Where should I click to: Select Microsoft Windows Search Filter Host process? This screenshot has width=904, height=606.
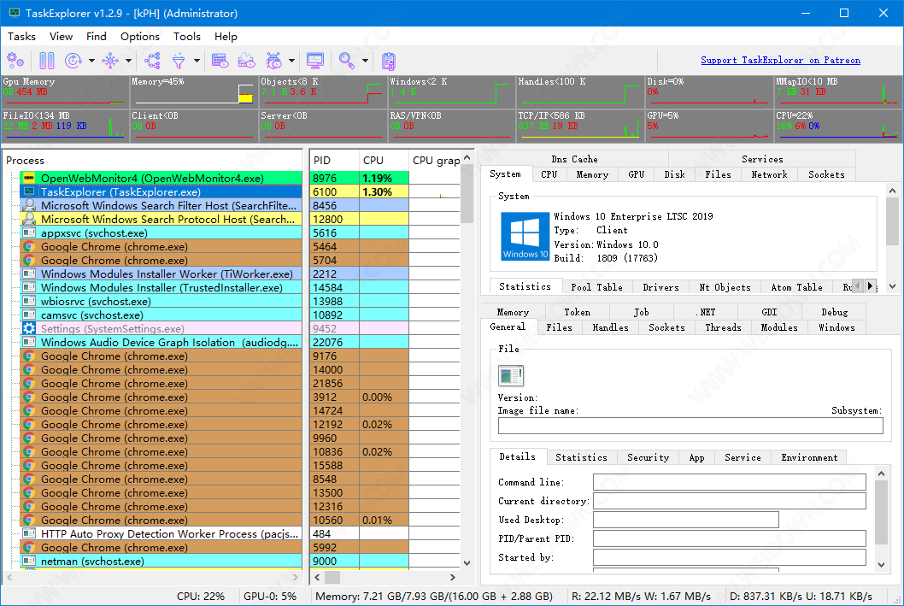tap(161, 205)
